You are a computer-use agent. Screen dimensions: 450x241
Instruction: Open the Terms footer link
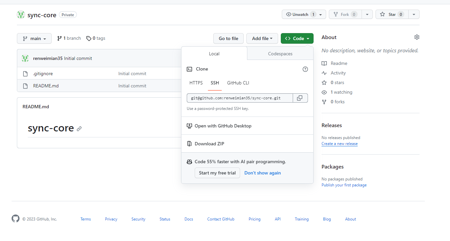pyautogui.click(x=85, y=219)
